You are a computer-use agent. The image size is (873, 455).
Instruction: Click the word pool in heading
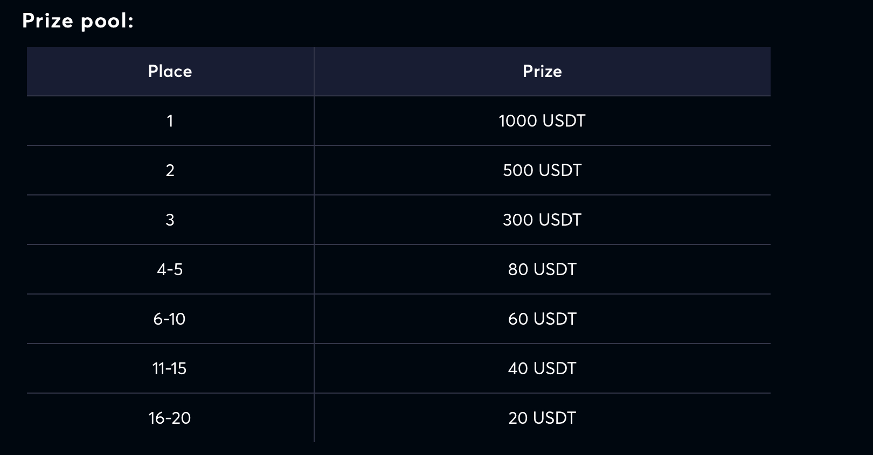107,22
